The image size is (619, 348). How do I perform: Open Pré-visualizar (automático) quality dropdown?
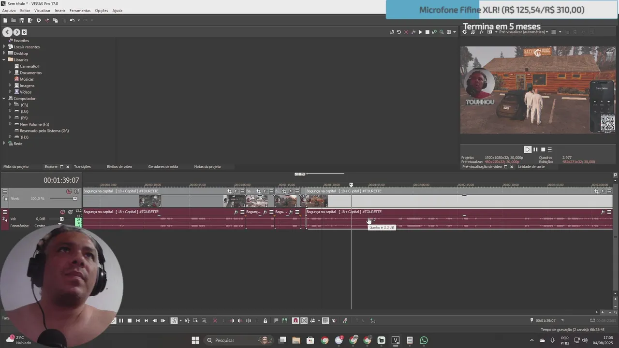(523, 32)
